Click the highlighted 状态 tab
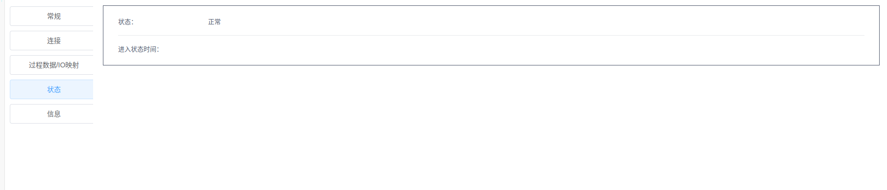The width and height of the screenshot is (887, 190). tap(51, 89)
